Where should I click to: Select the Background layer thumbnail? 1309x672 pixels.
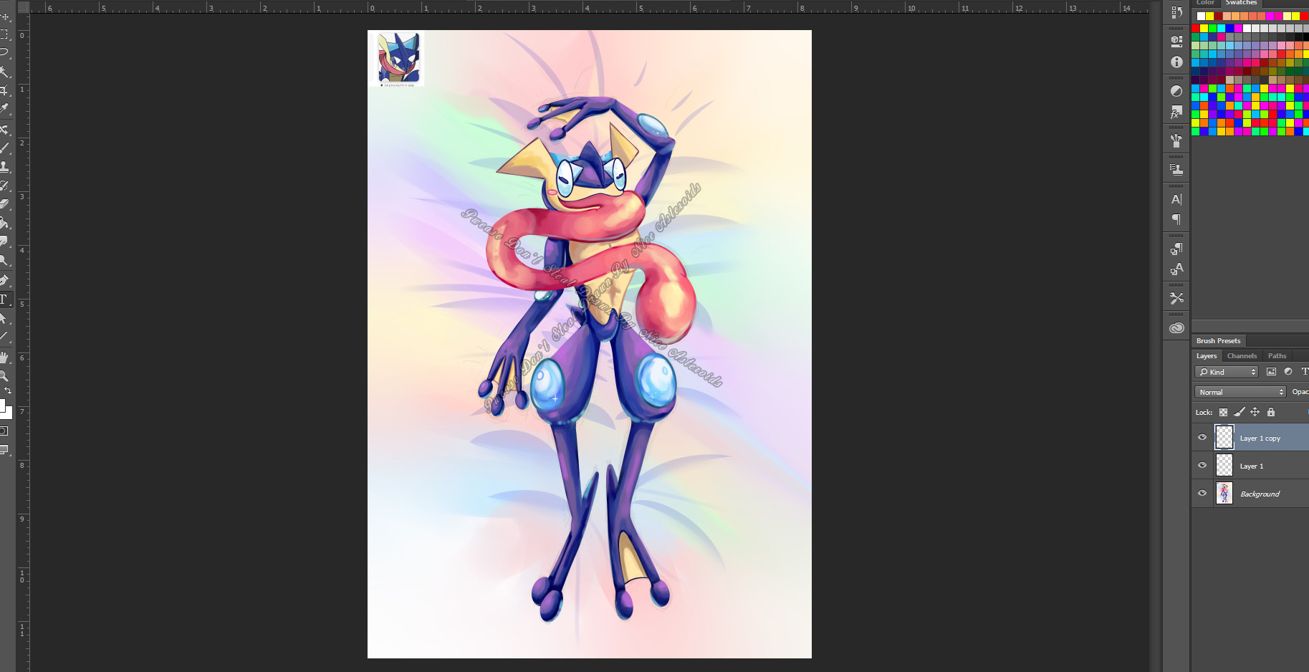click(1224, 493)
